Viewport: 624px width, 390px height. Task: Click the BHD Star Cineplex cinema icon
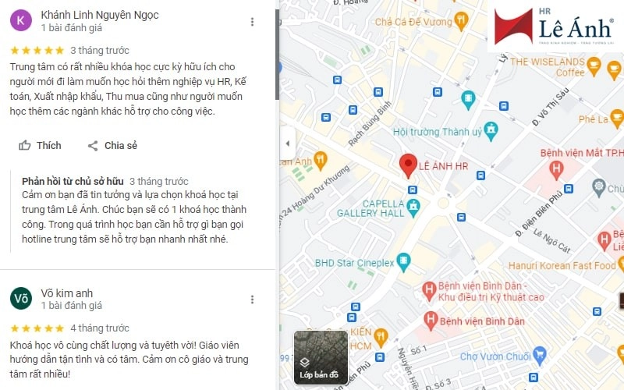(403, 263)
